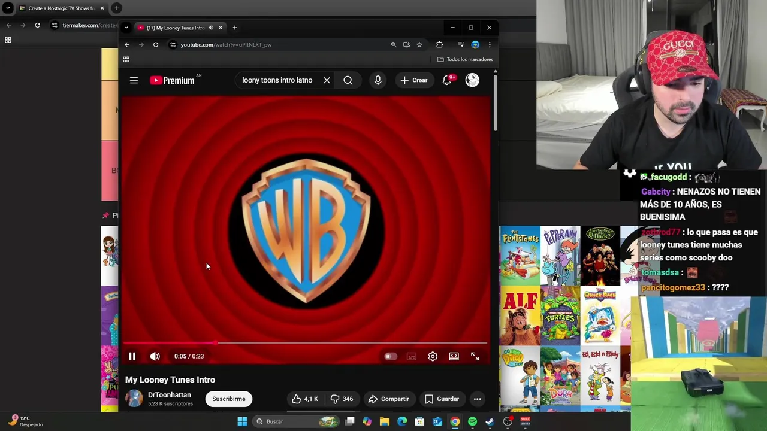Open Windows Start menu
767x431 pixels.
point(242,421)
